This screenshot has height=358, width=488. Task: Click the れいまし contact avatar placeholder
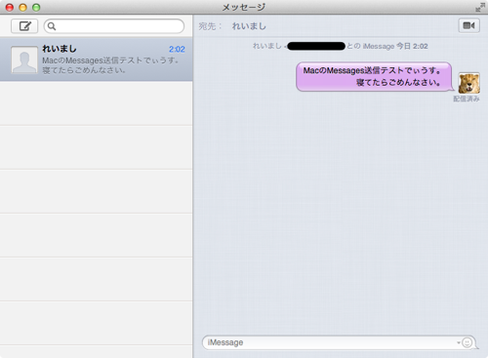(24, 60)
